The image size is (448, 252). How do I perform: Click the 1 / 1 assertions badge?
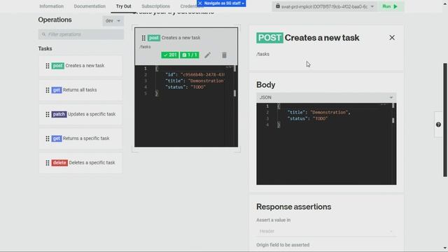pos(190,55)
